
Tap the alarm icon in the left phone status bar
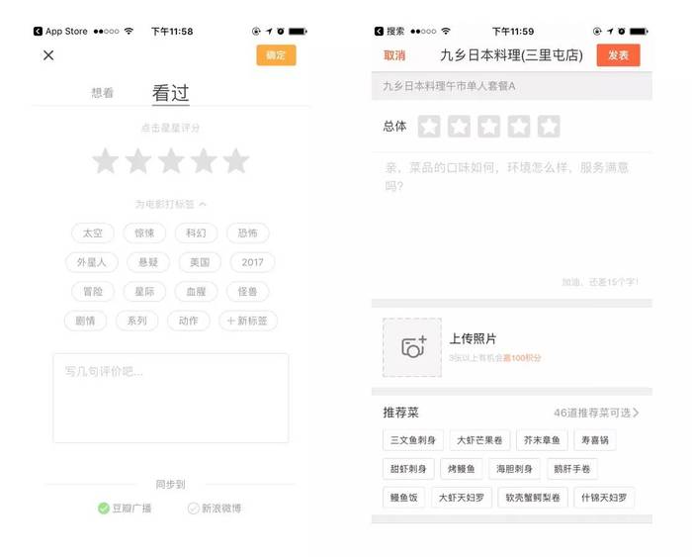(x=281, y=31)
